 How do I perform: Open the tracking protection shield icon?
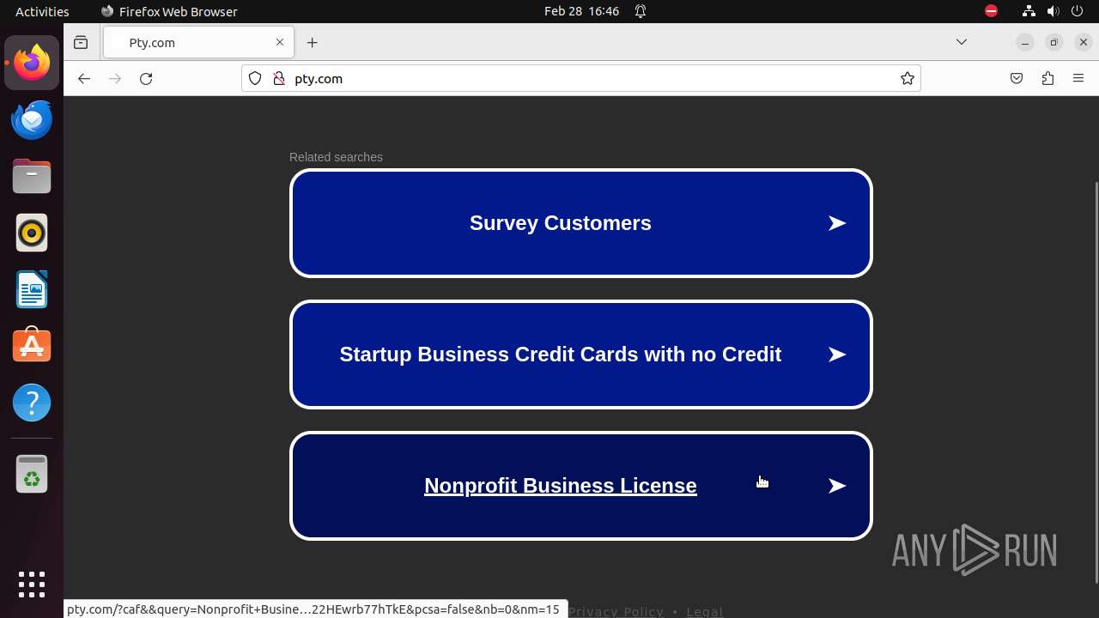pos(255,78)
